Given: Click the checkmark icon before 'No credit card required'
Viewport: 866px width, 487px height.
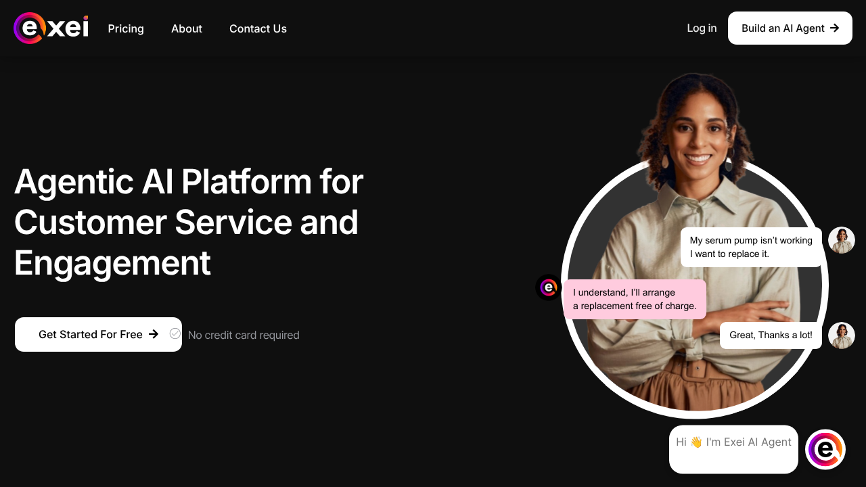Looking at the screenshot, I should [x=175, y=333].
